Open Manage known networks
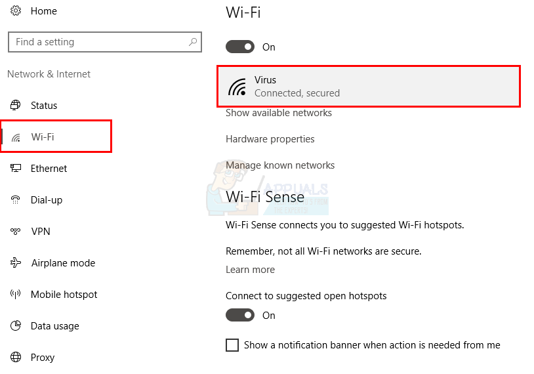The height and width of the screenshot is (374, 534). (x=280, y=165)
